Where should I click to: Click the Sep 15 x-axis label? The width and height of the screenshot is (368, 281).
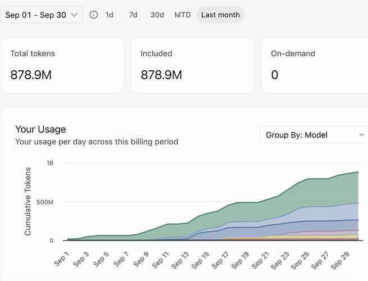tap(200, 260)
